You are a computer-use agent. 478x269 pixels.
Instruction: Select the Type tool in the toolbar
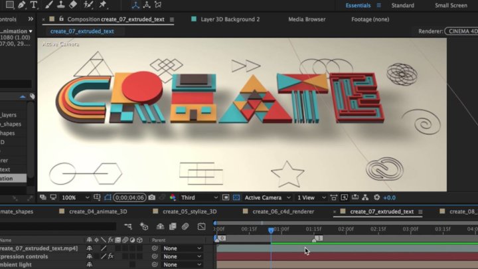pyautogui.click(x=33, y=5)
